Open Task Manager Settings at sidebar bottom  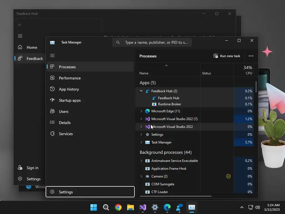(x=90, y=192)
